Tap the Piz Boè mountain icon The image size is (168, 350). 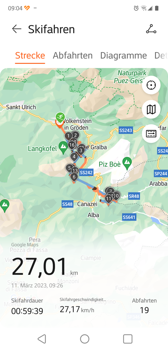coord(127,163)
